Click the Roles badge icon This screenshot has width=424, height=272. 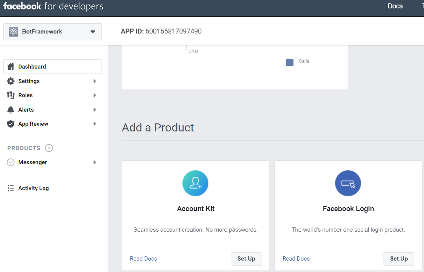point(11,95)
